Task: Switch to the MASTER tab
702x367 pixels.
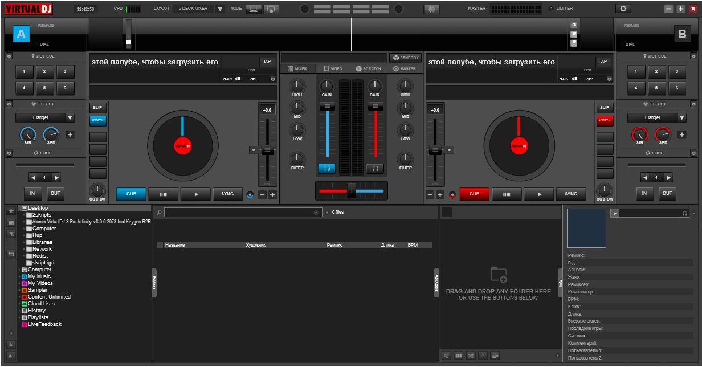Action: click(405, 68)
